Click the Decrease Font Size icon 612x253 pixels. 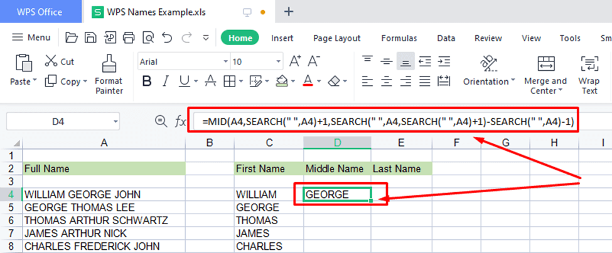314,61
